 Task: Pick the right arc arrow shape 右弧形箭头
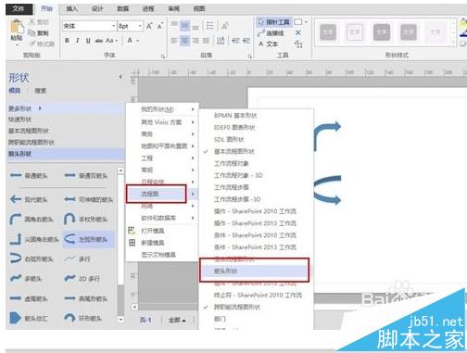pyautogui.click(x=32, y=258)
